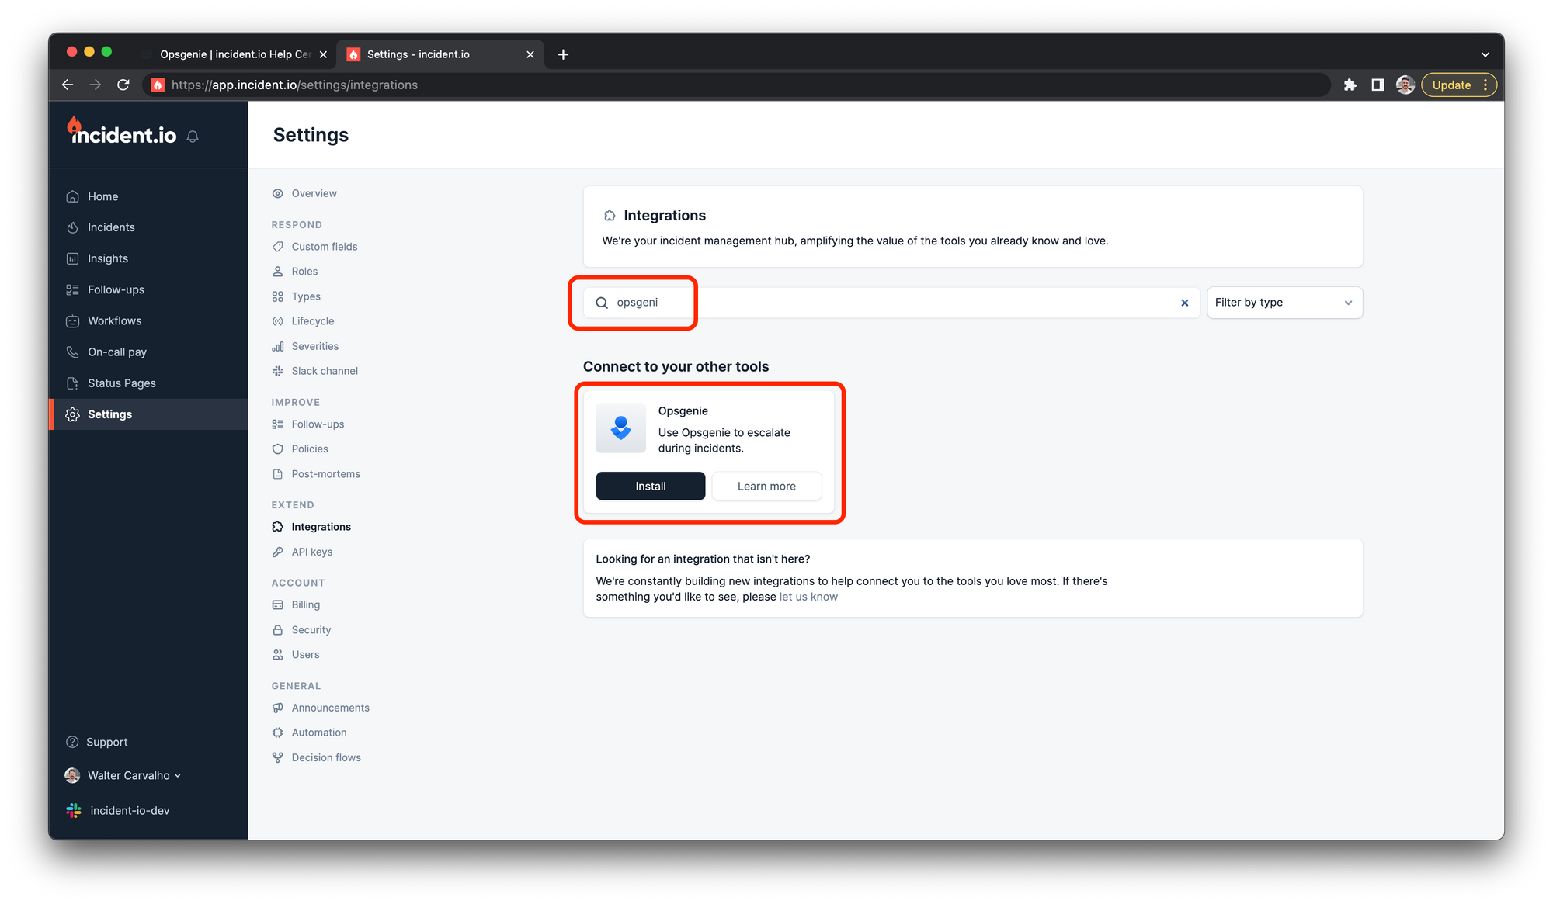Follow the "let us know" link

coord(808,597)
